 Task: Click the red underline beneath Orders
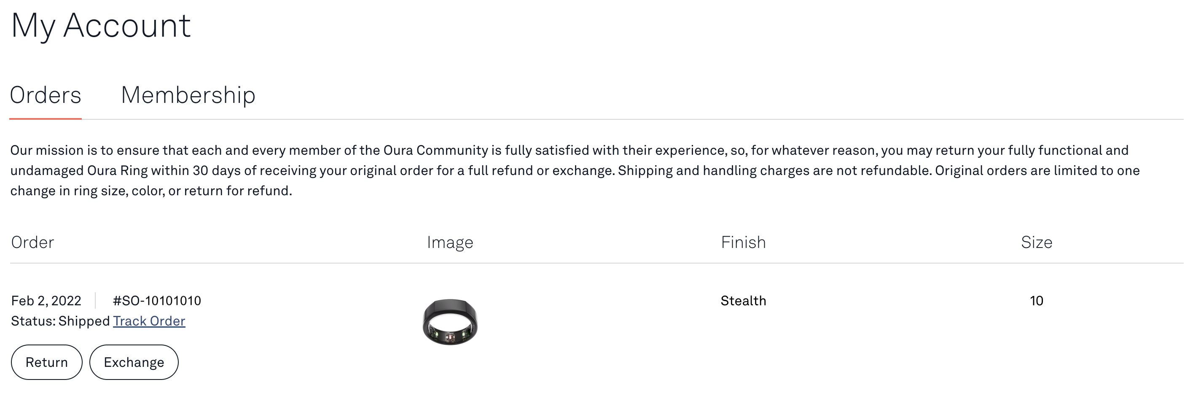tap(46, 119)
